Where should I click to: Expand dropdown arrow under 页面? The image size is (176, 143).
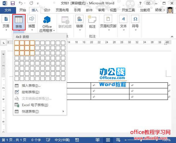[6, 30]
